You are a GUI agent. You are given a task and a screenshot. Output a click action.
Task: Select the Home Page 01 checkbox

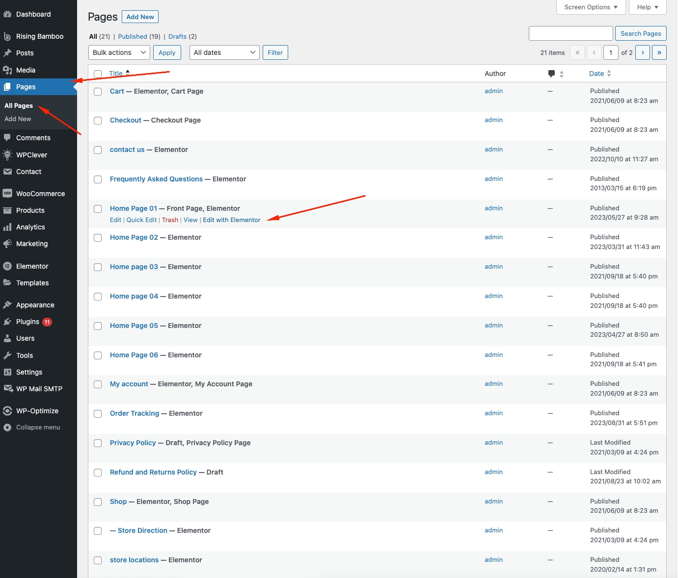[x=98, y=209]
